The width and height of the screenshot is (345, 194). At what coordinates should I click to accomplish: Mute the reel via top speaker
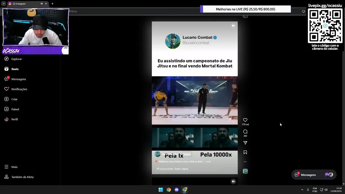pyautogui.click(x=233, y=26)
